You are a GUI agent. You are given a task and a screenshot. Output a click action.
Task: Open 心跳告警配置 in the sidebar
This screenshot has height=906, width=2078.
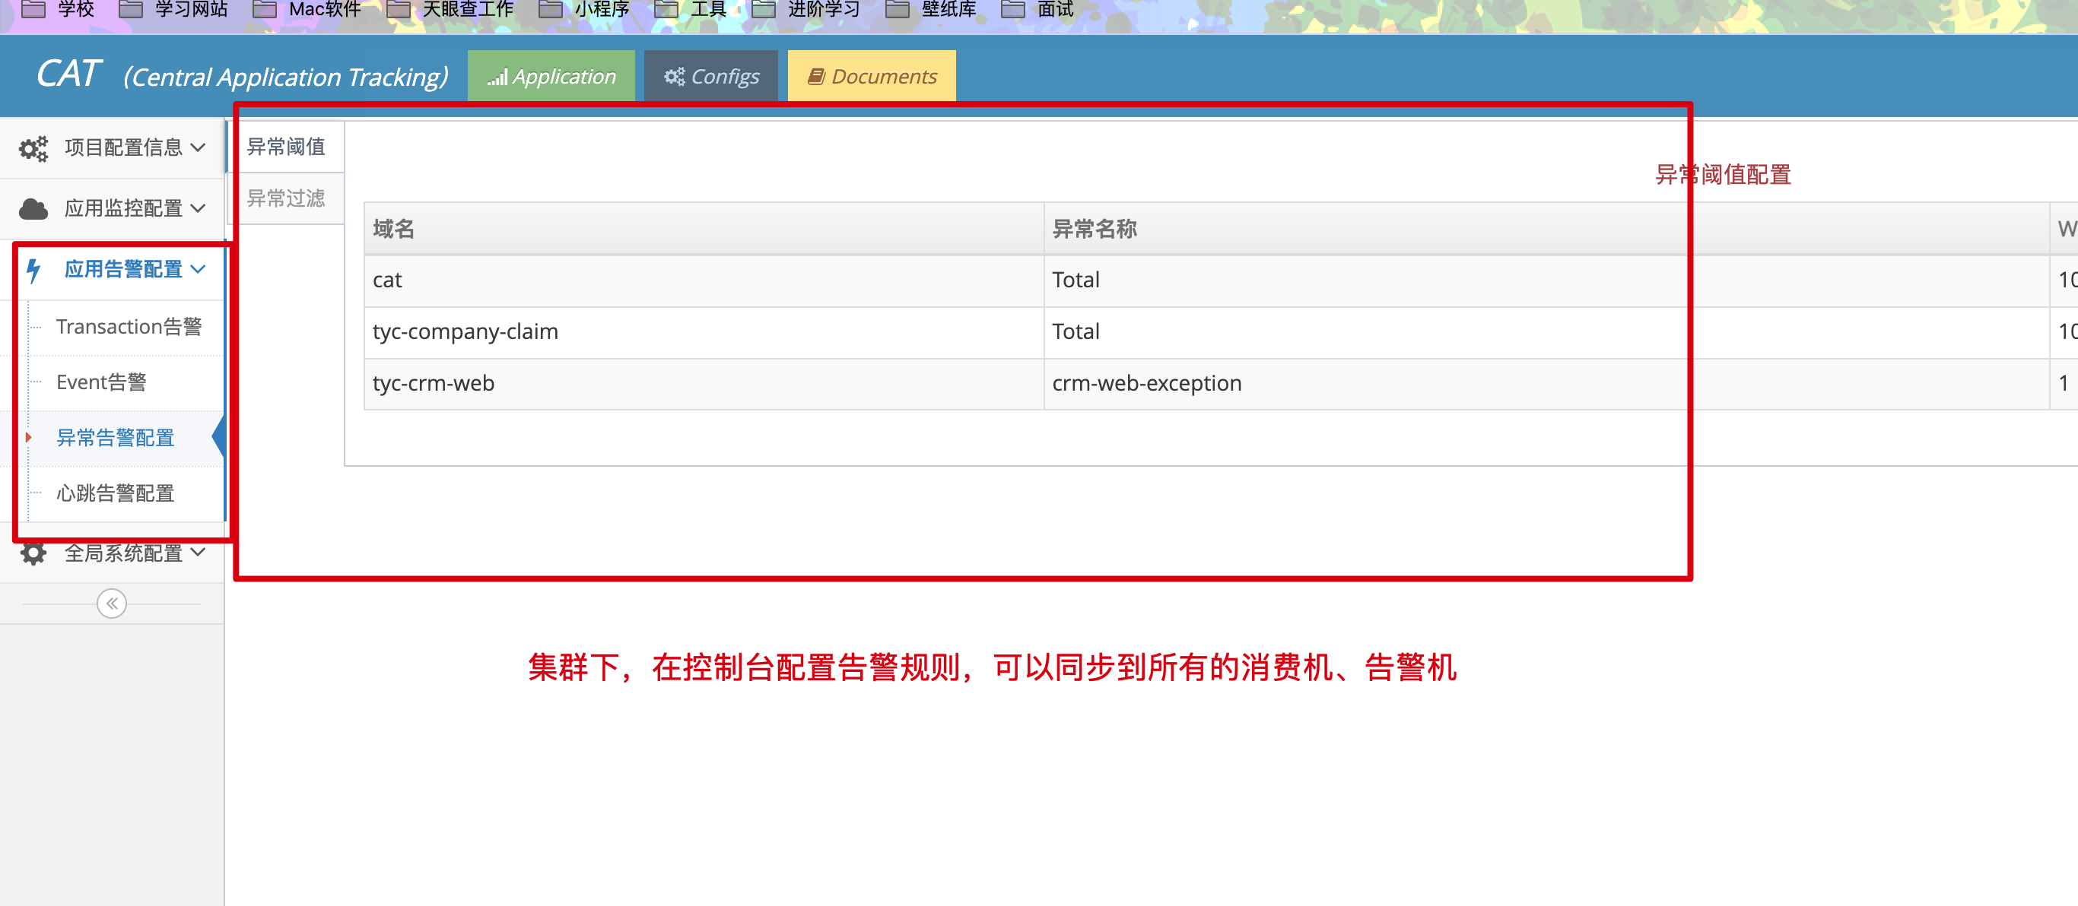116,493
